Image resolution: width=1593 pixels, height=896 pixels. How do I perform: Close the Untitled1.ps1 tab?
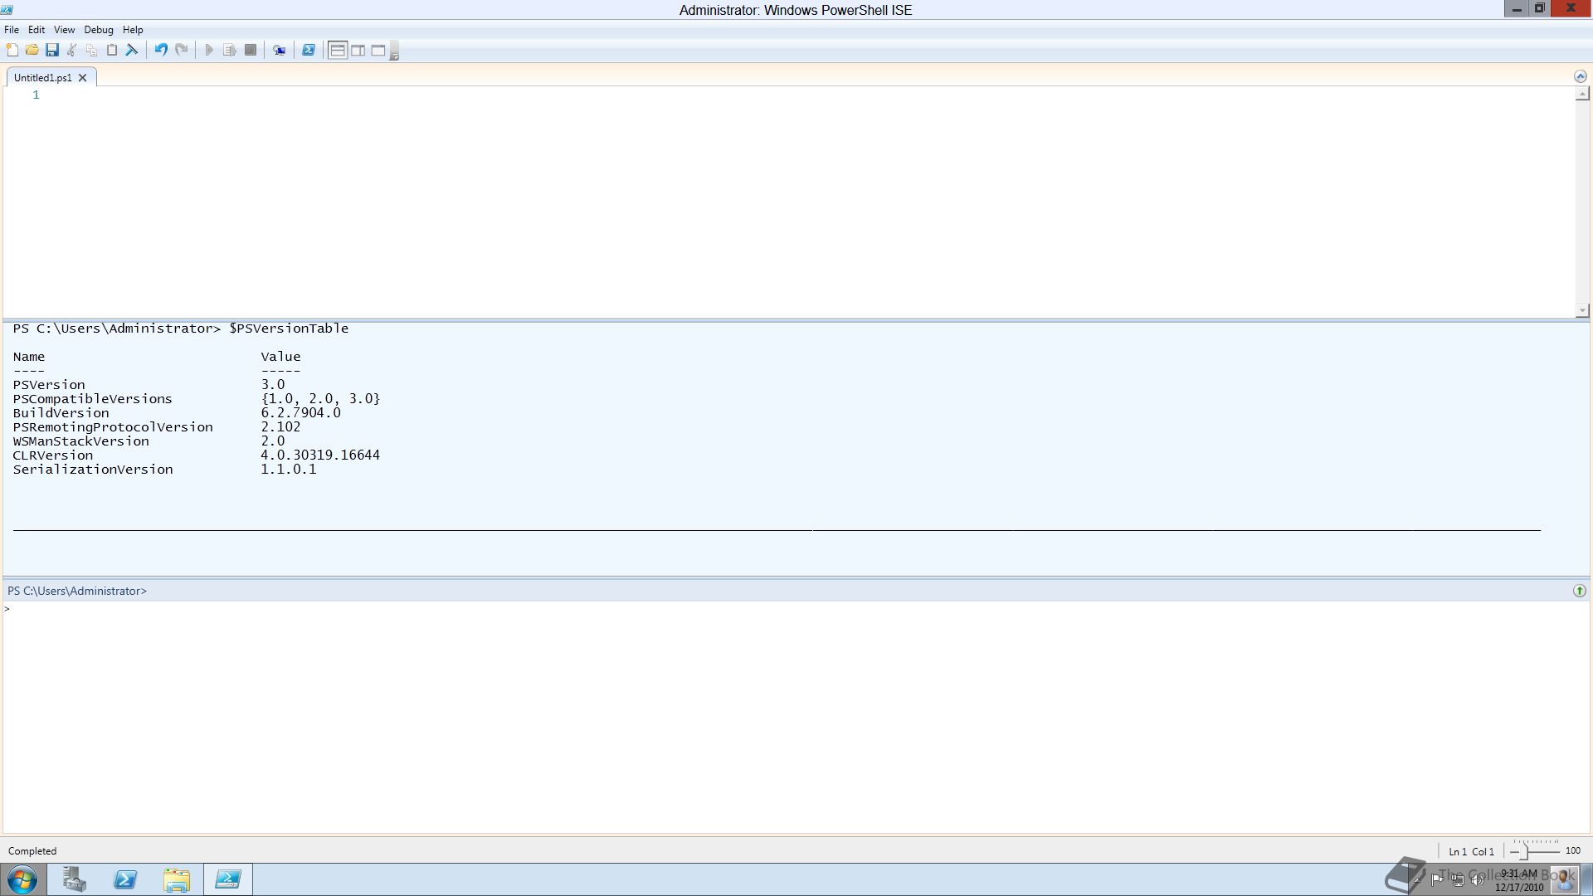82,78
